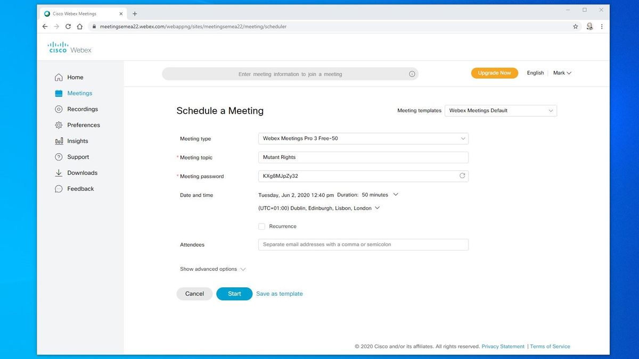639x359 pixels.
Task: Enable the Recurrence checkbox
Action: [x=261, y=226]
